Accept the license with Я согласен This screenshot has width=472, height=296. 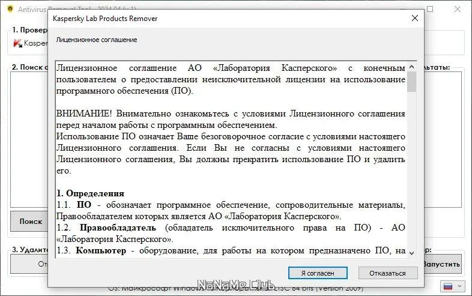[x=318, y=273]
